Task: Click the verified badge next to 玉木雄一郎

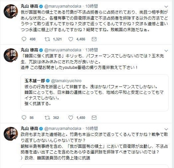Action: 48,81
